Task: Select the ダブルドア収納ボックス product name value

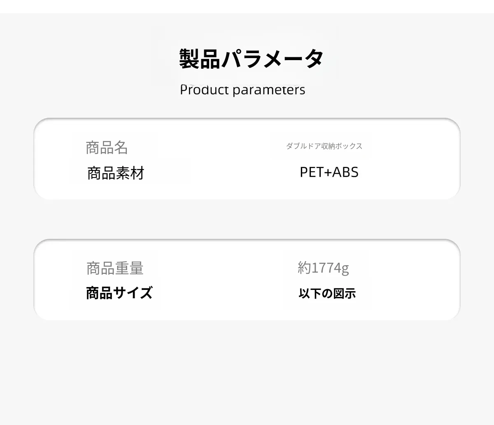Action: click(324, 146)
